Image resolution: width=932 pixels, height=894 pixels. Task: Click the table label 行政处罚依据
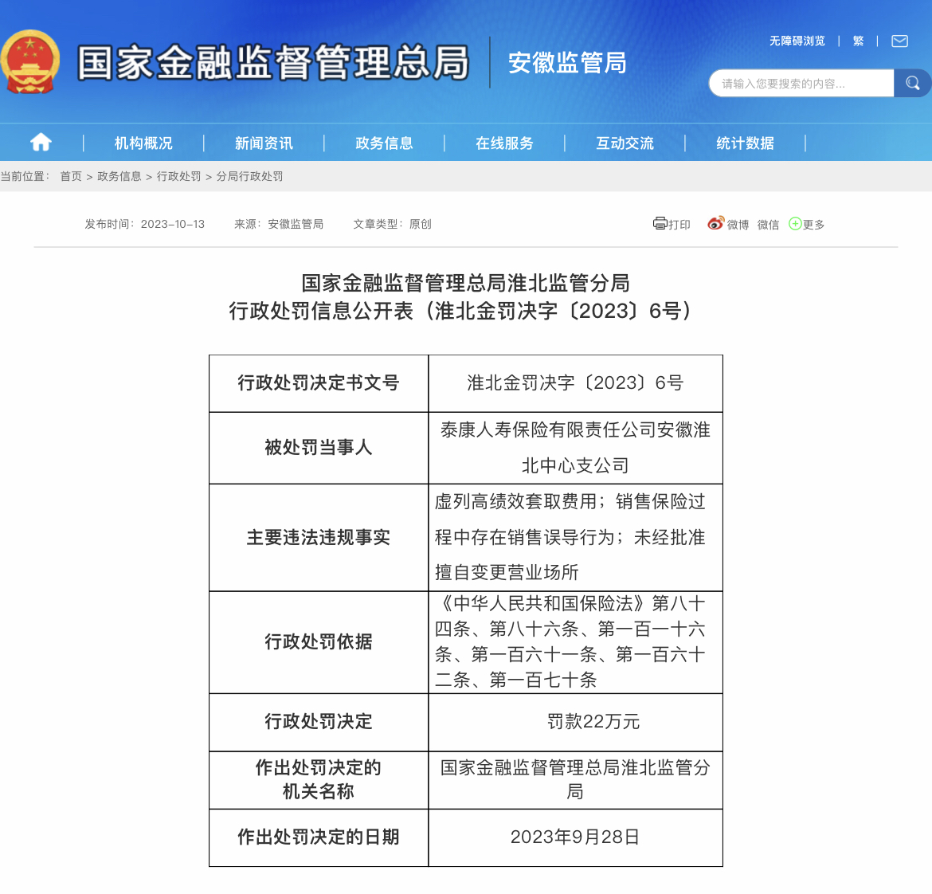(x=319, y=641)
